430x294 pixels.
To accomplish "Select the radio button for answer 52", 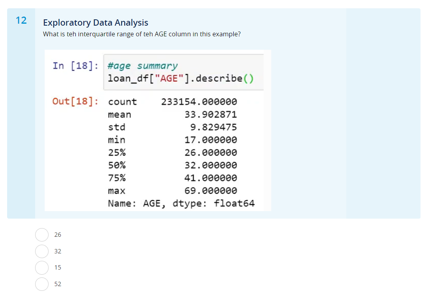I will point(42,284).
